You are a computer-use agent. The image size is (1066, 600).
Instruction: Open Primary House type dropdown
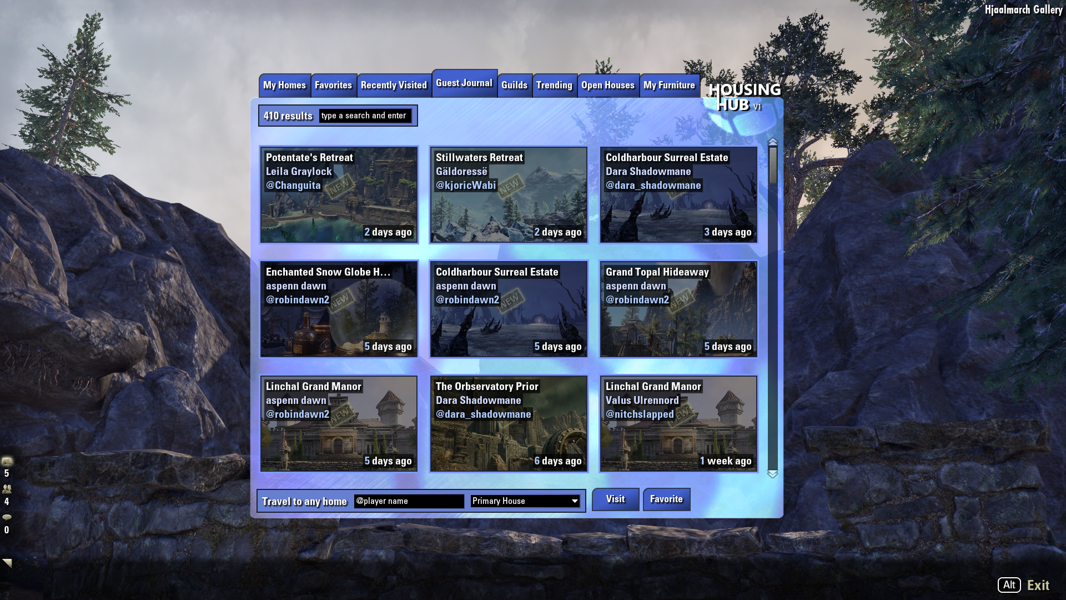[524, 501]
